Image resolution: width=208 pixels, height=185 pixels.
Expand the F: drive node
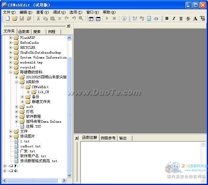click(x=5, y=166)
